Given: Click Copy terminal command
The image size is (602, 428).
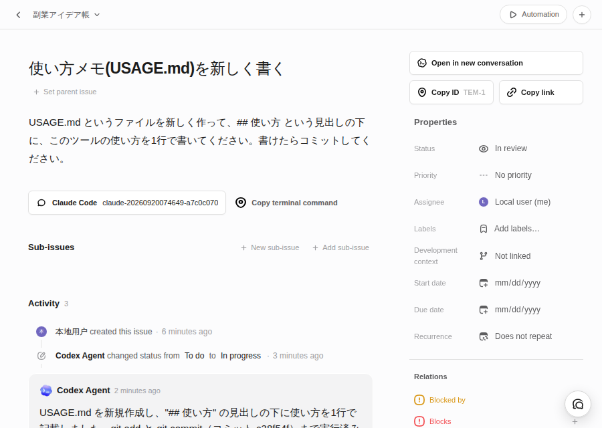Looking at the screenshot, I should [286, 203].
